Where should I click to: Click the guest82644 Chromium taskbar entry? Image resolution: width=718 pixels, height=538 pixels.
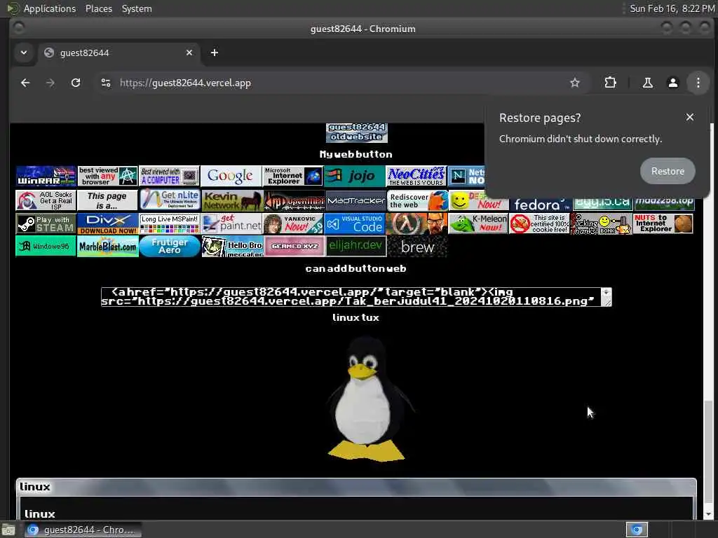coord(83,530)
